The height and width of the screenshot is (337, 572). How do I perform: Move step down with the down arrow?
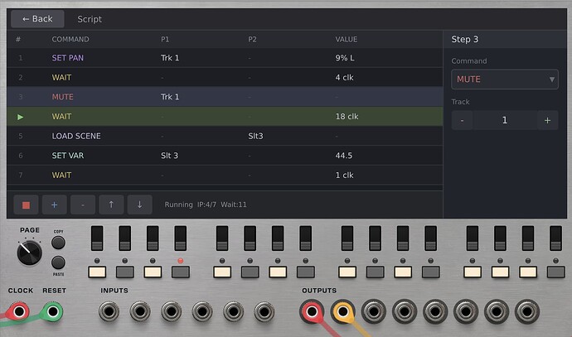pos(139,205)
